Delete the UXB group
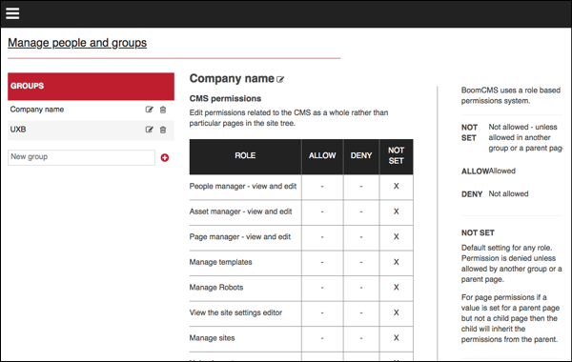Image resolution: width=572 pixels, height=362 pixels. point(163,130)
